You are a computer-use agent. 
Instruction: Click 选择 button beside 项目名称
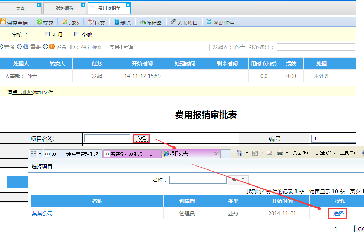[141, 138]
